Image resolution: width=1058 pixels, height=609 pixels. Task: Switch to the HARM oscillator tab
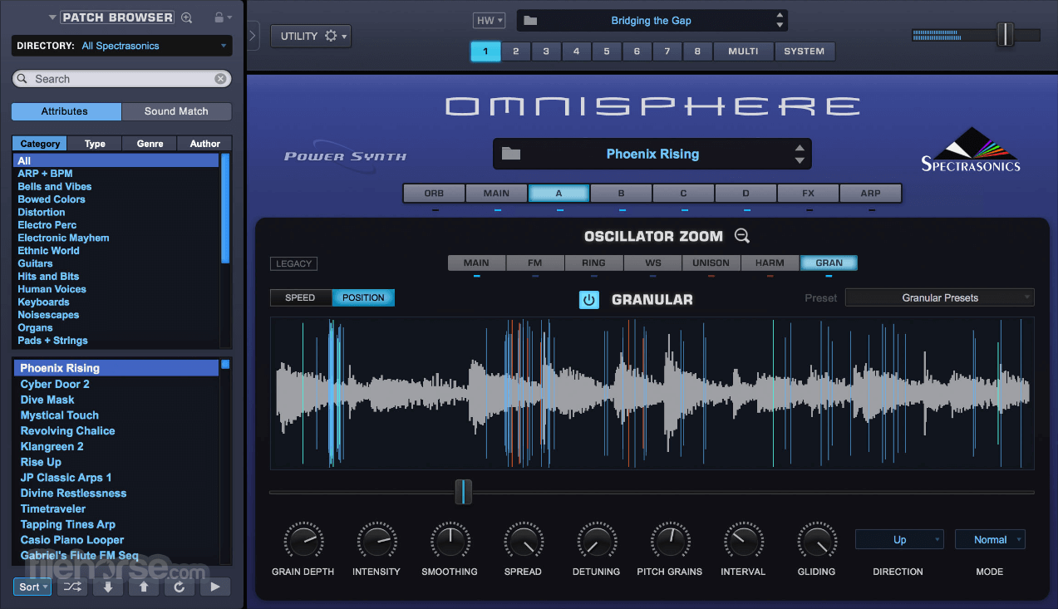(770, 263)
